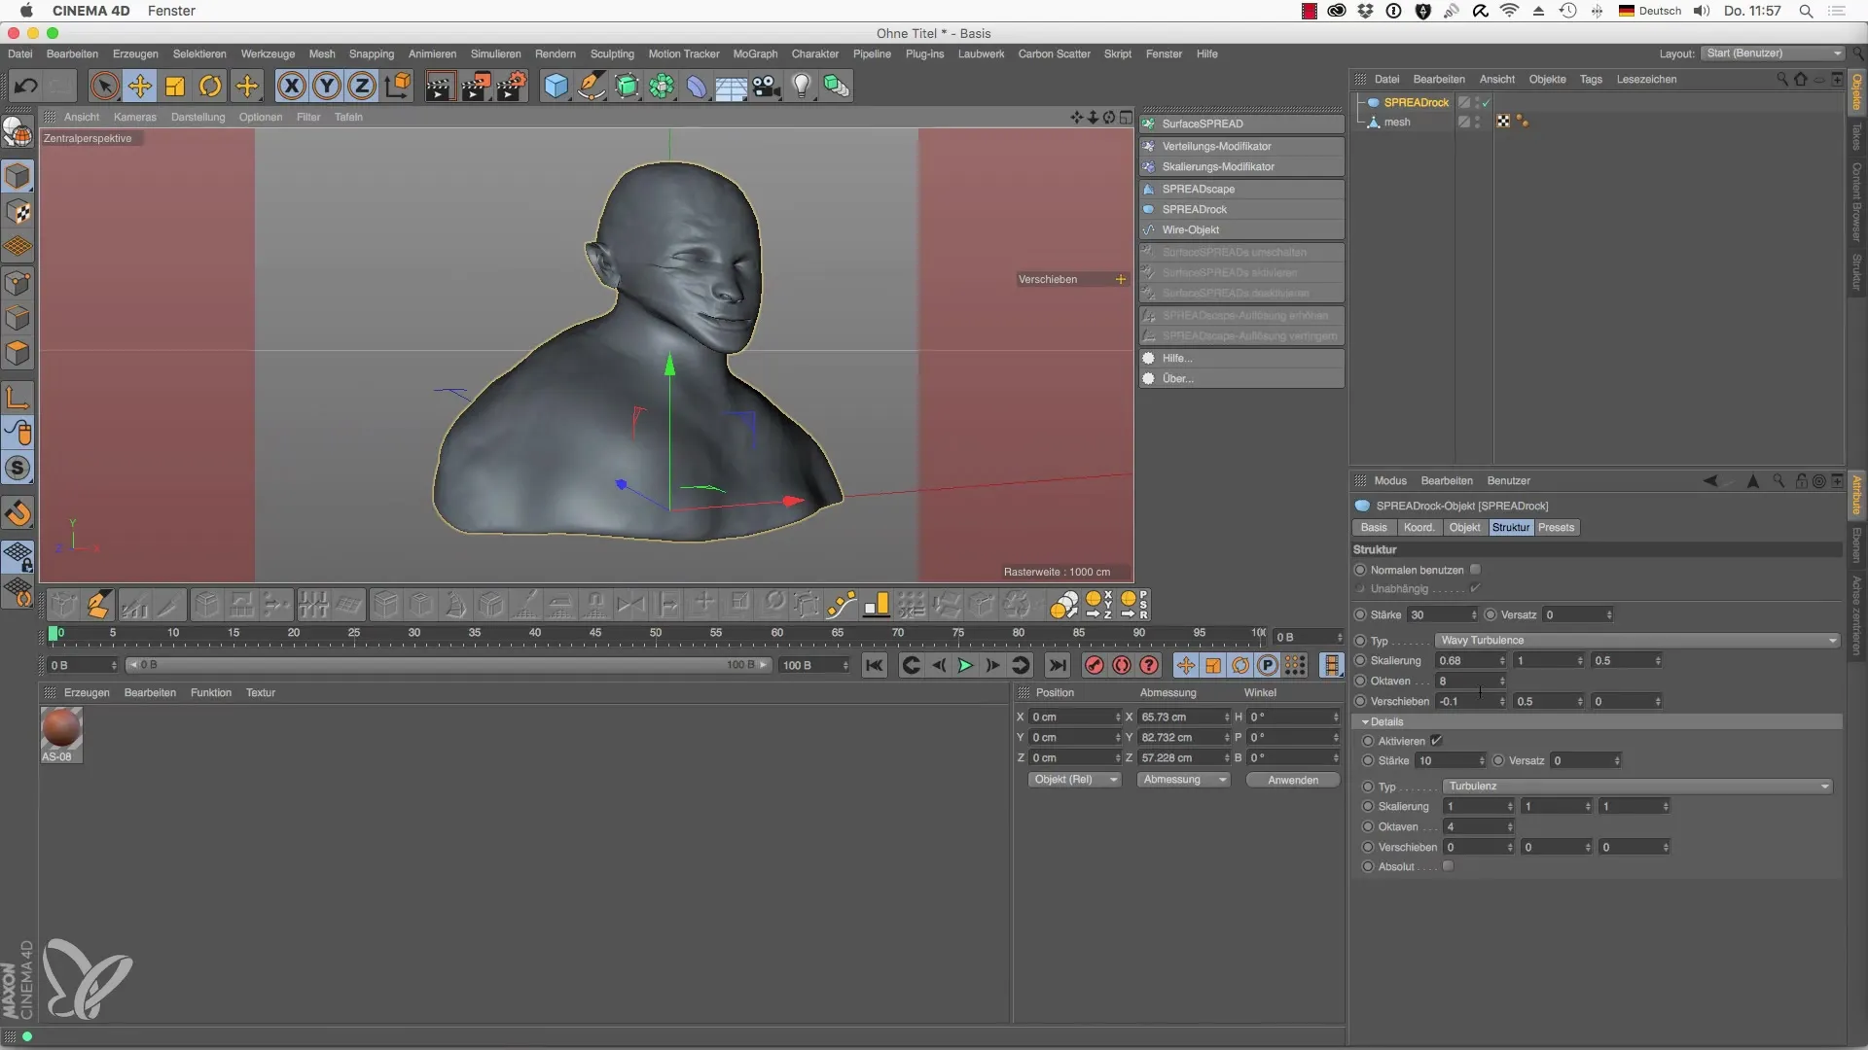Open the Plug-ins menu
The width and height of the screenshot is (1868, 1050).
(924, 53)
